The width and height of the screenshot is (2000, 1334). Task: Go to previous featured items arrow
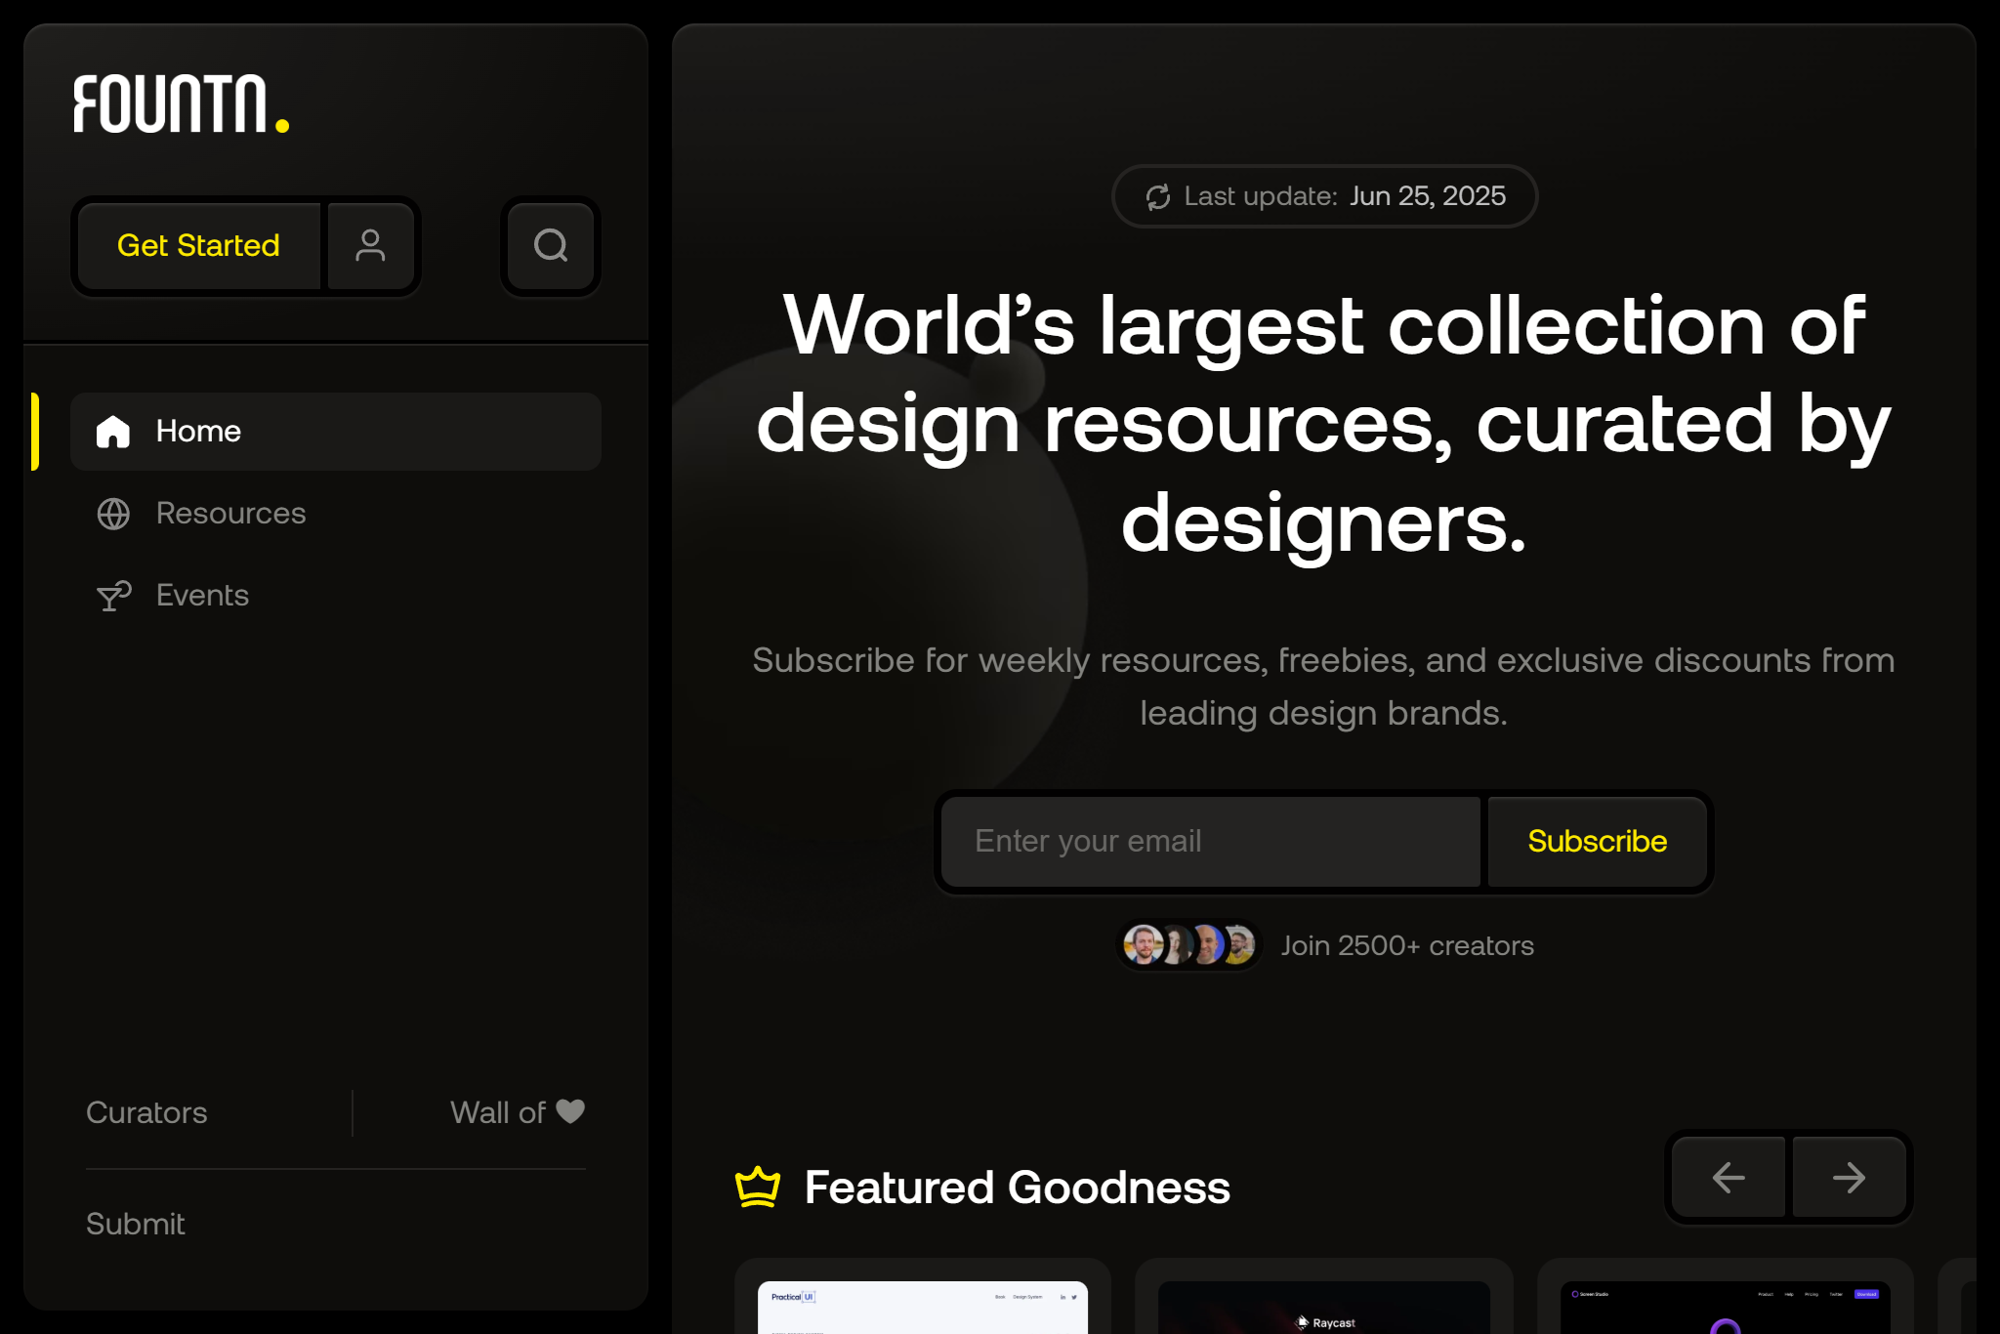point(1729,1177)
